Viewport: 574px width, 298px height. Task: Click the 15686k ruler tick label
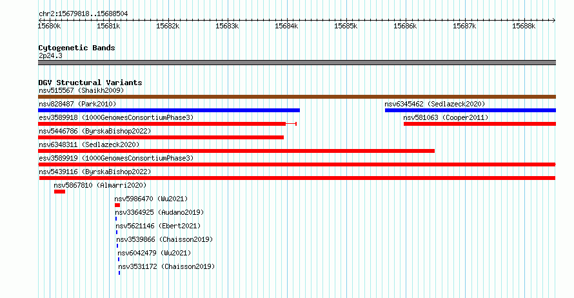(x=405, y=26)
